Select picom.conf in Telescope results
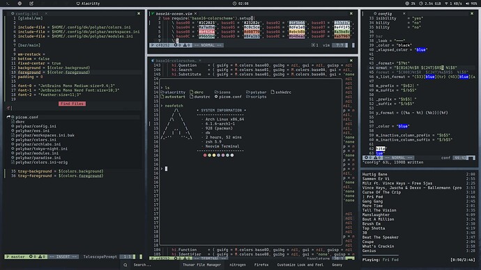This screenshot has width=481, height=270. point(27,117)
